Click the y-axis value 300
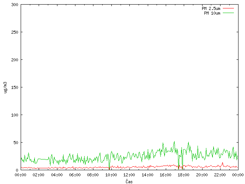The width and height of the screenshot is (245, 184). [x=15, y=5]
